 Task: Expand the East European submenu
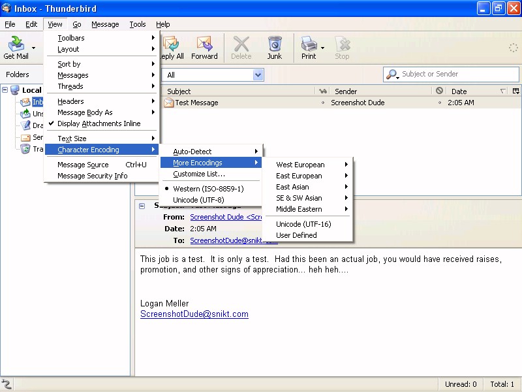(x=307, y=176)
